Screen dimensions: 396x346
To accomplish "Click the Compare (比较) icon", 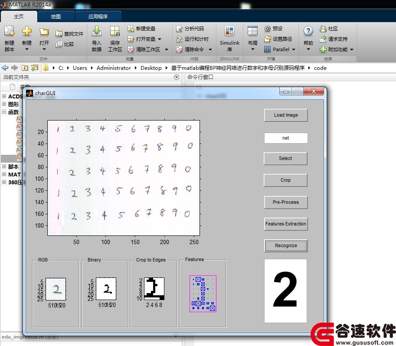I will click(x=59, y=44).
